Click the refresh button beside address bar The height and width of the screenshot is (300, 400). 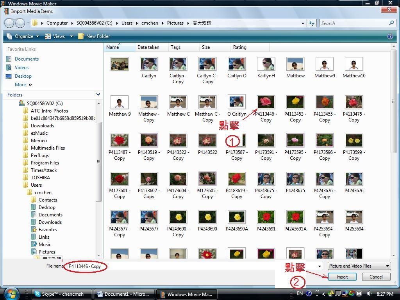(x=311, y=23)
